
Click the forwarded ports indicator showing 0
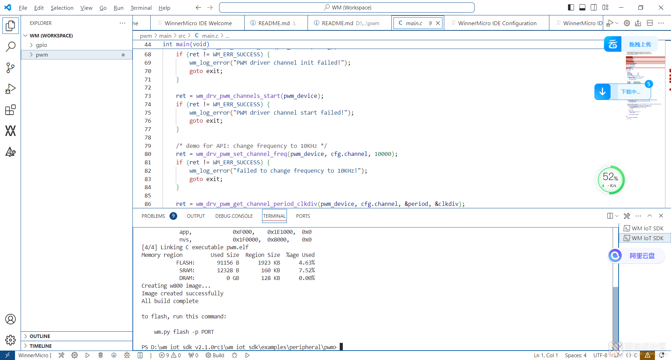(193, 355)
